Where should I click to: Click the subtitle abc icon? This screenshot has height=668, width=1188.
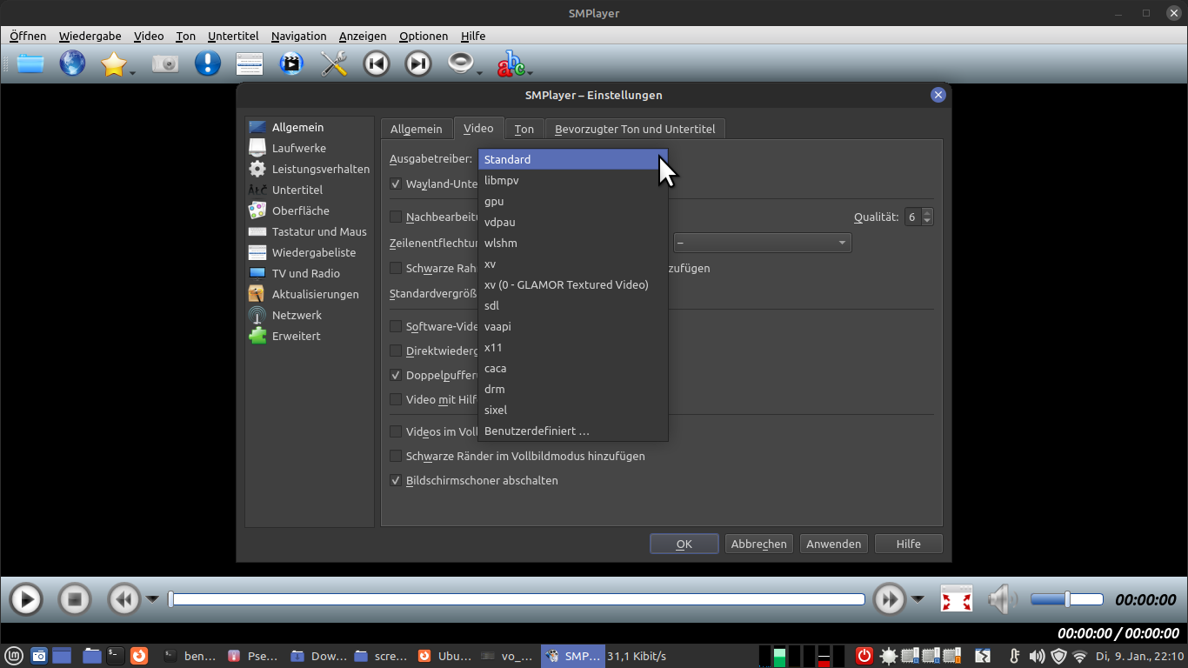pos(511,63)
